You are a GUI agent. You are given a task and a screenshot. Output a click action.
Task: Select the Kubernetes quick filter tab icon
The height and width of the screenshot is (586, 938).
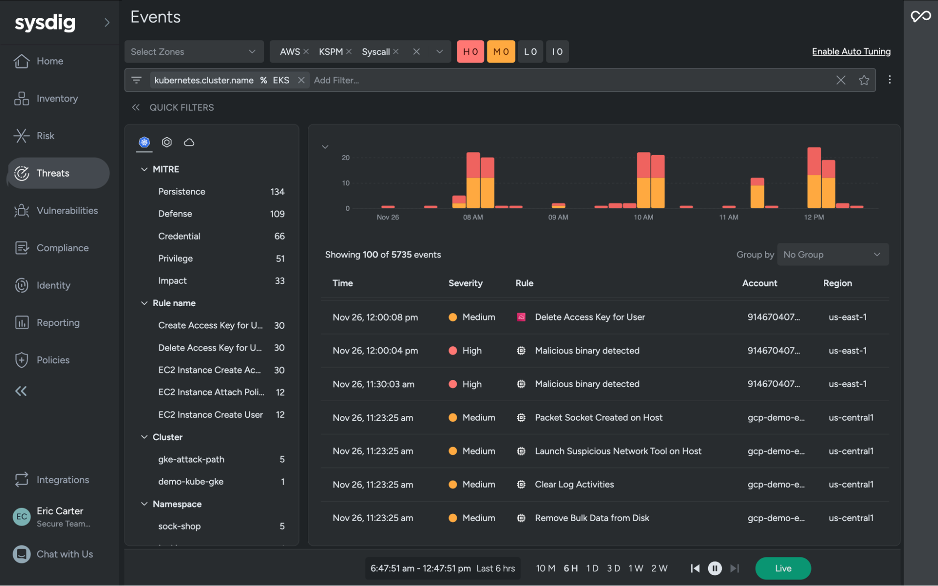point(144,142)
